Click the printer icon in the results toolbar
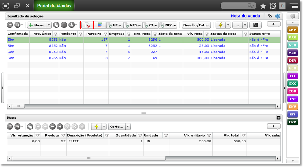The width and height of the screenshot is (303, 167). pyautogui.click(x=72, y=25)
